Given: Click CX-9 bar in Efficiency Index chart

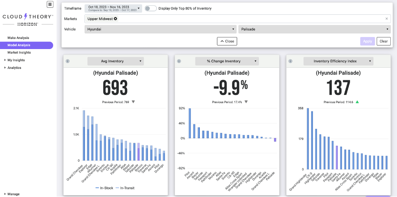Looking at the screenshot, I should click(x=312, y=140).
